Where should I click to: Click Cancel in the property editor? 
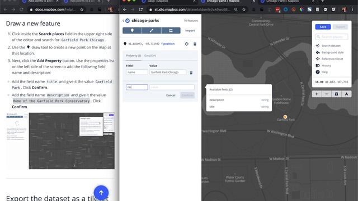(171, 95)
